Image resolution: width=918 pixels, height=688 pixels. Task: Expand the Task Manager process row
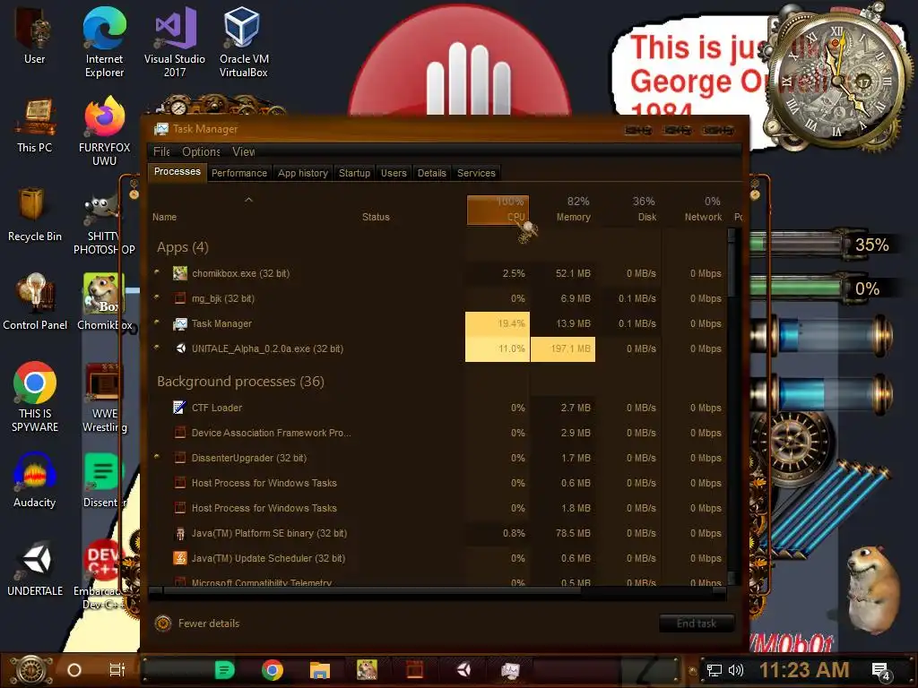157,322
